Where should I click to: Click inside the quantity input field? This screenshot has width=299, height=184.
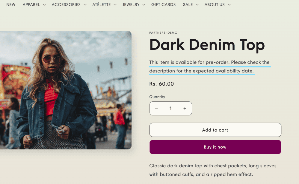[170, 108]
